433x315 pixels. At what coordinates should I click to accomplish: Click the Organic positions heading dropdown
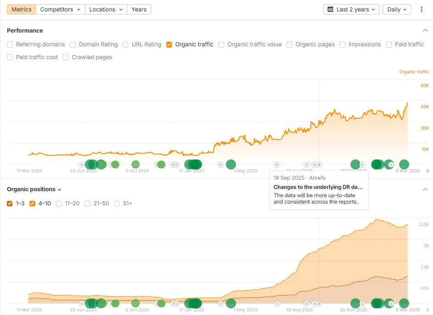tap(34, 189)
